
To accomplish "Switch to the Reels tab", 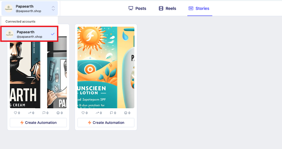I will (167, 8).
